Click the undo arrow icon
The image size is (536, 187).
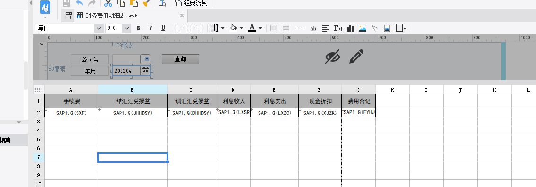(x=79, y=3)
